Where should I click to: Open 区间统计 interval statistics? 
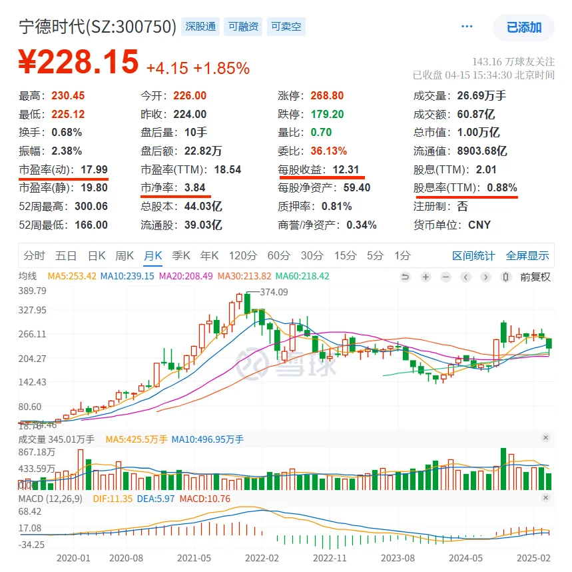click(473, 255)
